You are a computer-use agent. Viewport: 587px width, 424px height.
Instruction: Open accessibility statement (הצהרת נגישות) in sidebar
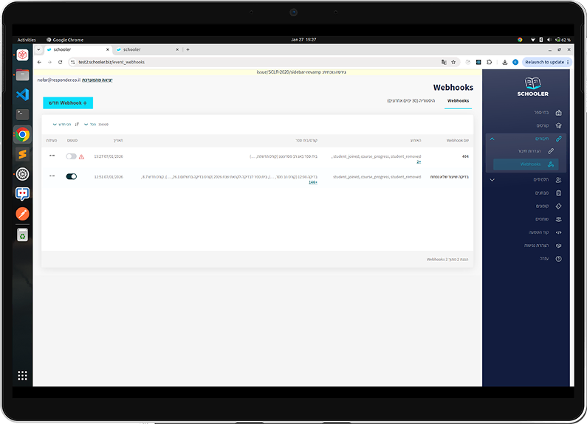543,246
